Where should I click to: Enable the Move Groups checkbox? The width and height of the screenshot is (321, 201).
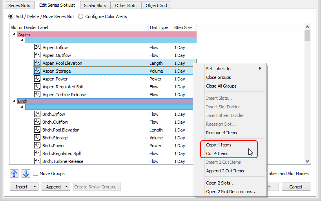(36, 174)
